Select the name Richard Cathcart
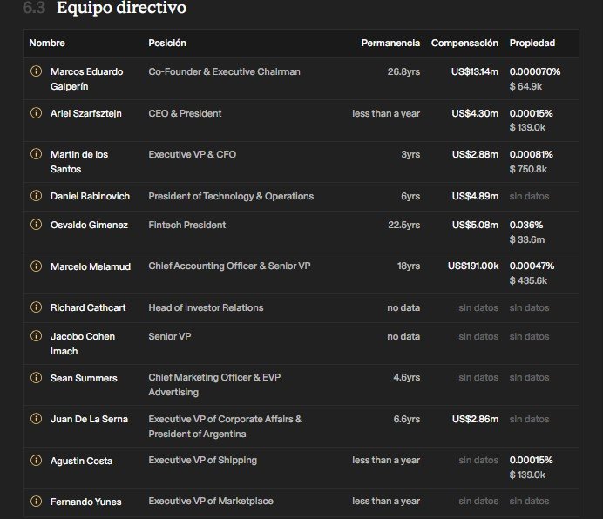603x519 pixels. click(88, 307)
